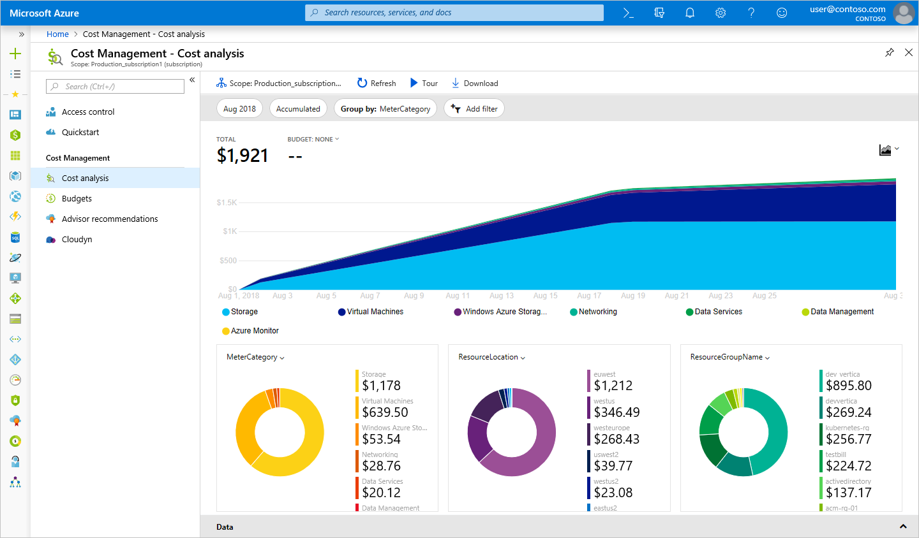Click the green plus Create a resource icon

click(15, 54)
